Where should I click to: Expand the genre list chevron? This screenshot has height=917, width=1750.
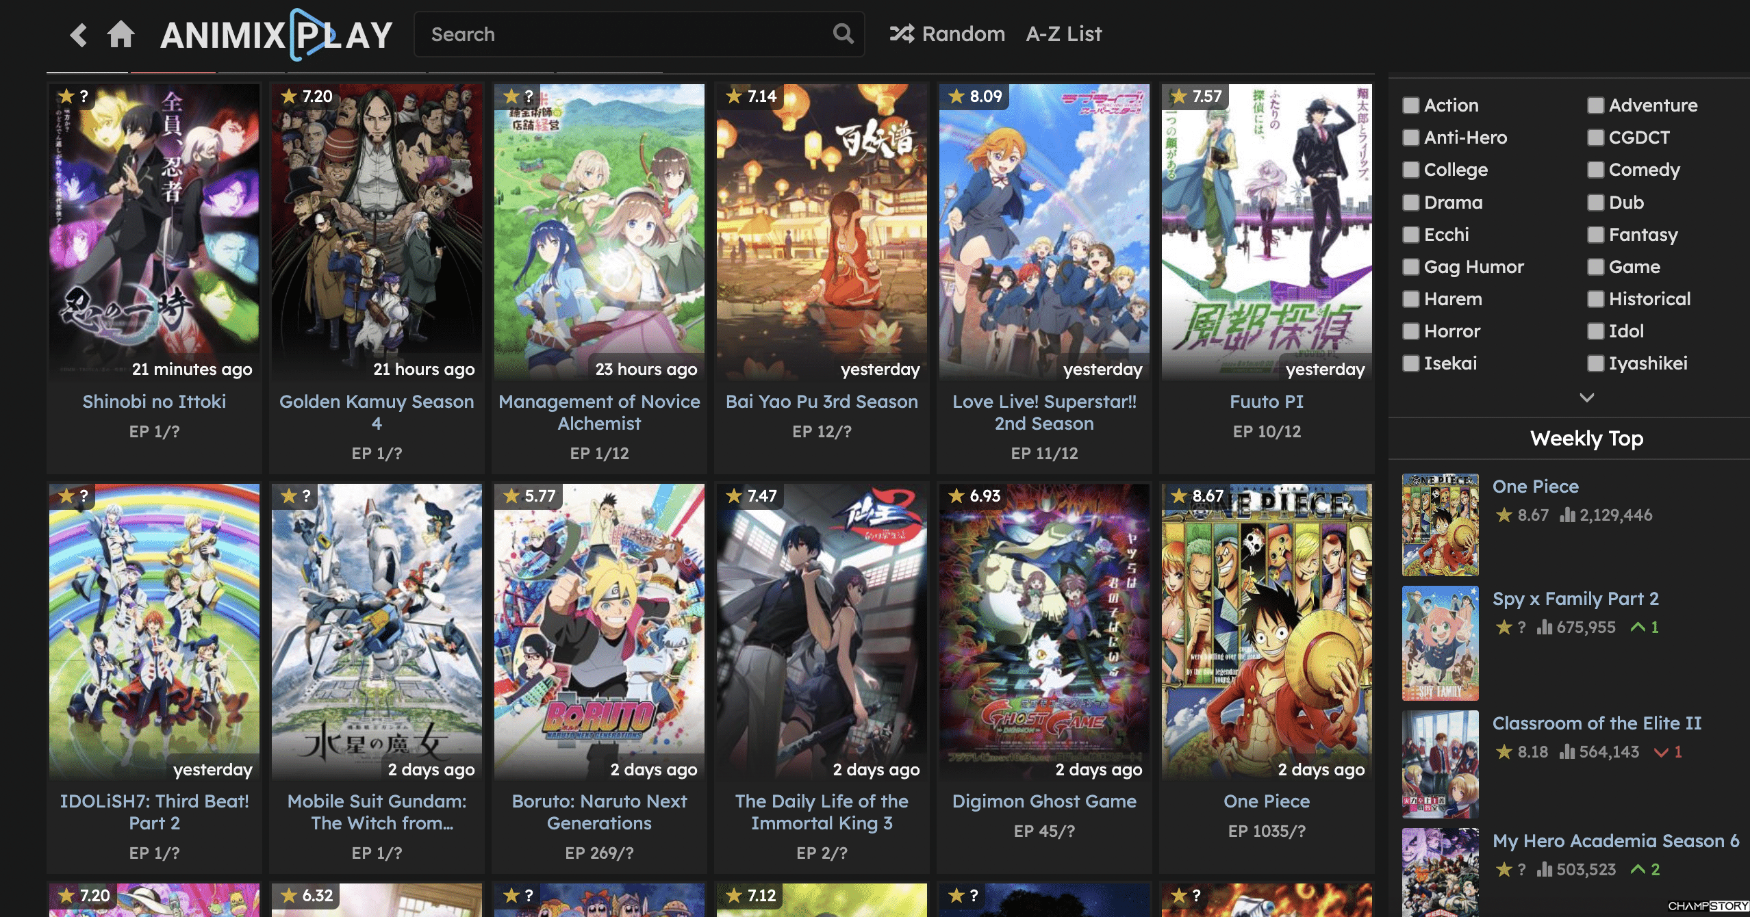click(x=1586, y=398)
